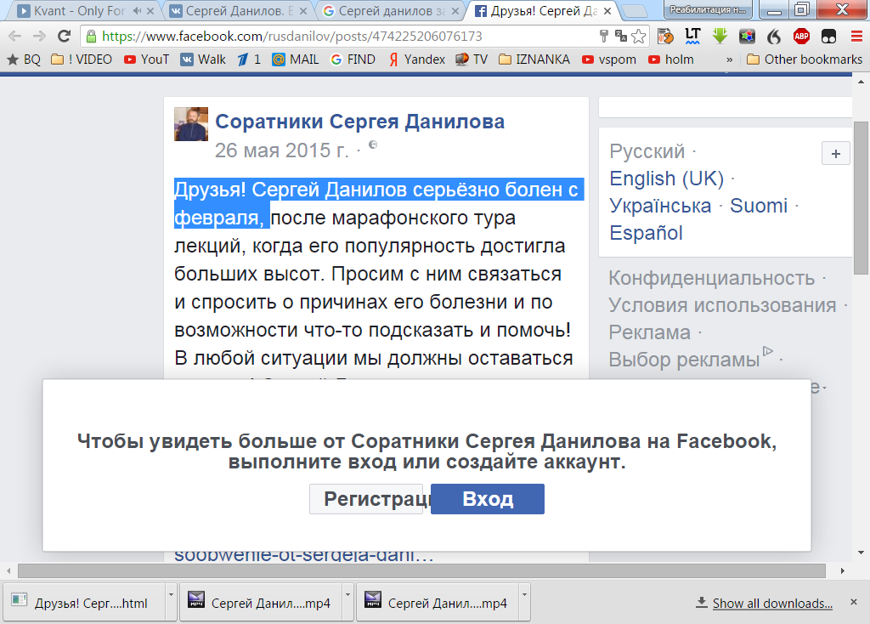Click the plus button for more languages
The image size is (870, 624).
836,154
